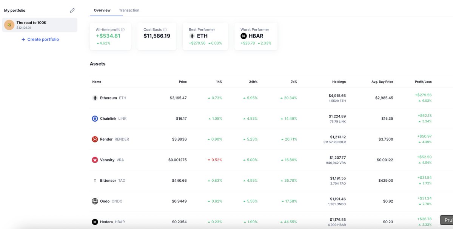Click the Cost Basis value $11,586.19

[157, 36]
